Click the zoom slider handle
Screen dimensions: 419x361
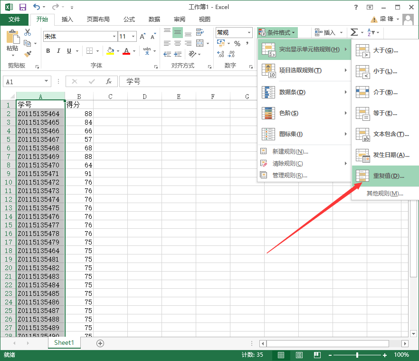tap(357, 355)
